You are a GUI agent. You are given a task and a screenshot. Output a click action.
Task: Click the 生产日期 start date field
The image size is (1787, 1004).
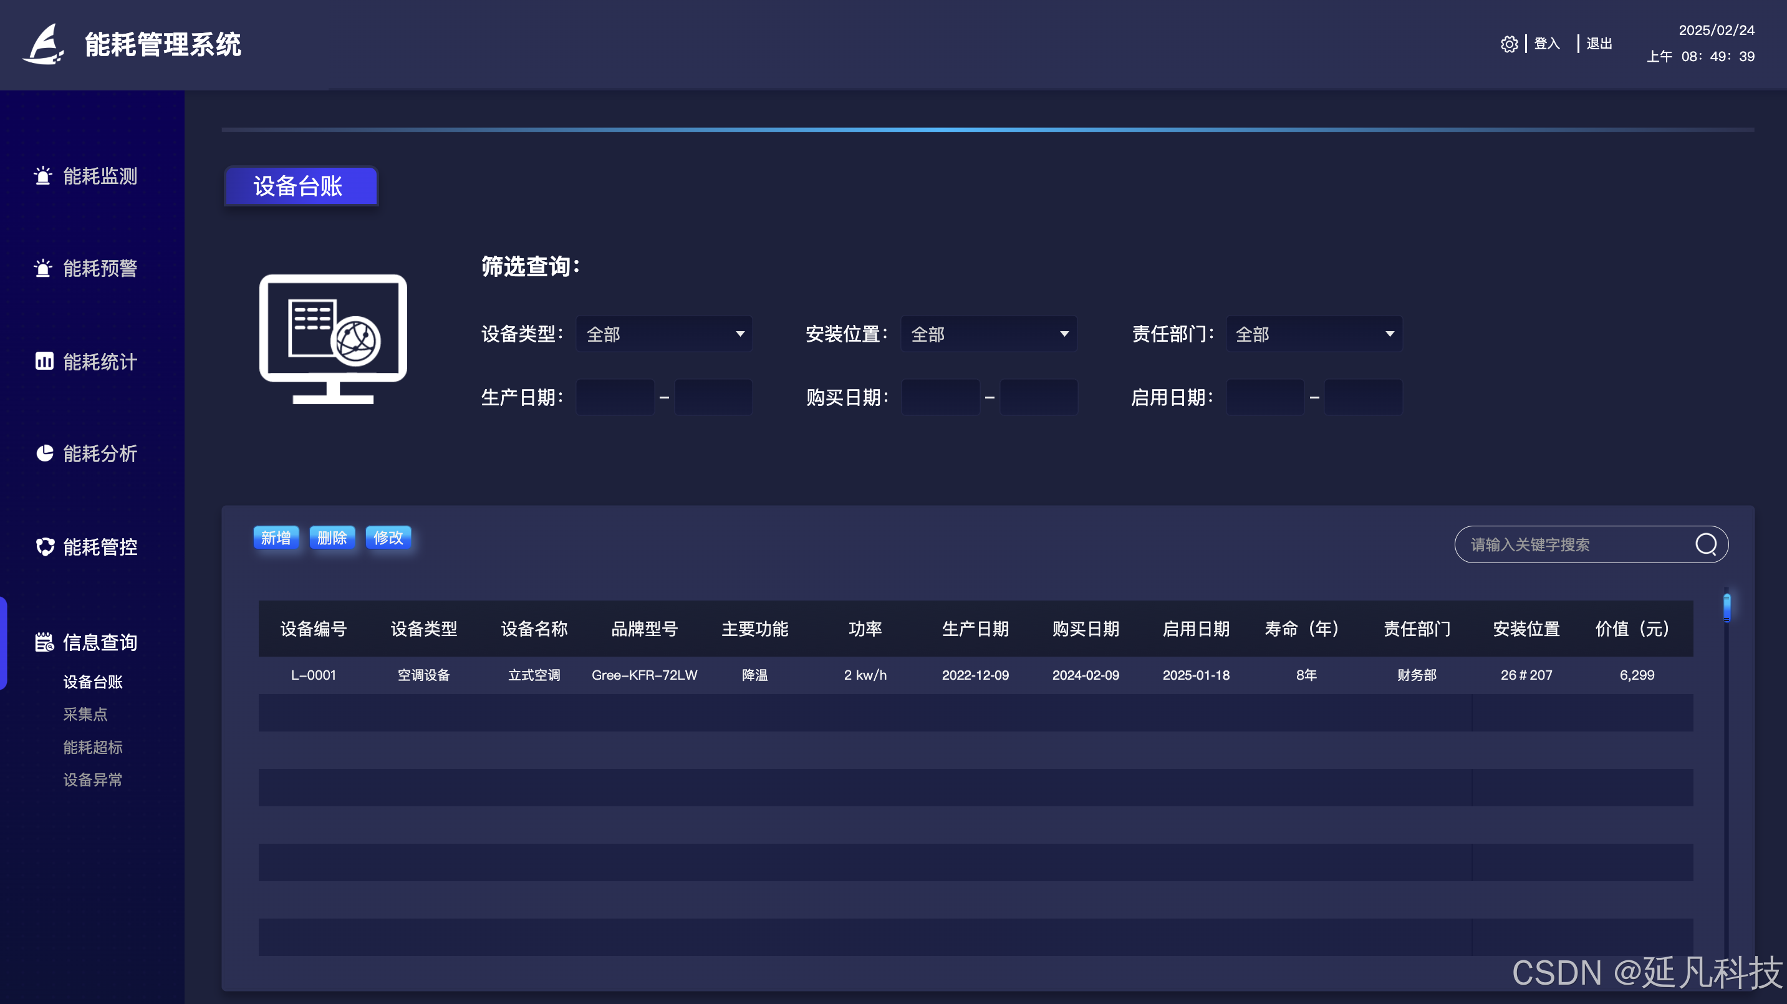click(615, 397)
